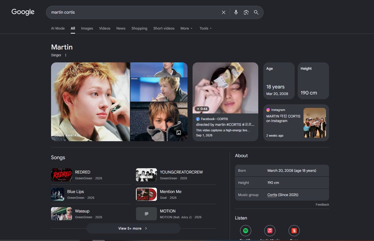Open the Height 190 cm card
Image resolution: width=374 pixels, height=241 pixels.
point(313,81)
